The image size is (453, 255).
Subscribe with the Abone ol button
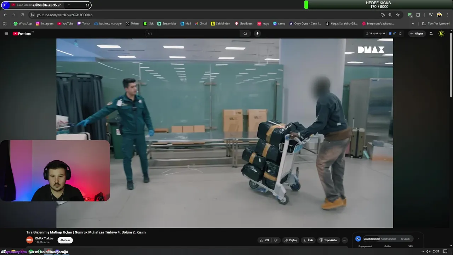pos(65,240)
